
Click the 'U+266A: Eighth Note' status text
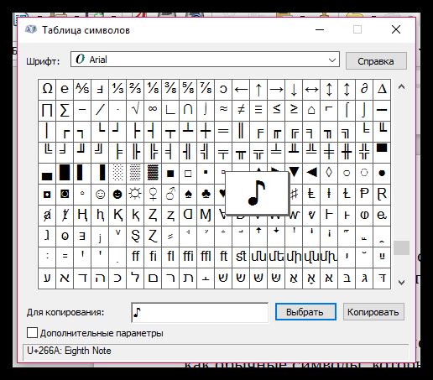[x=69, y=351]
